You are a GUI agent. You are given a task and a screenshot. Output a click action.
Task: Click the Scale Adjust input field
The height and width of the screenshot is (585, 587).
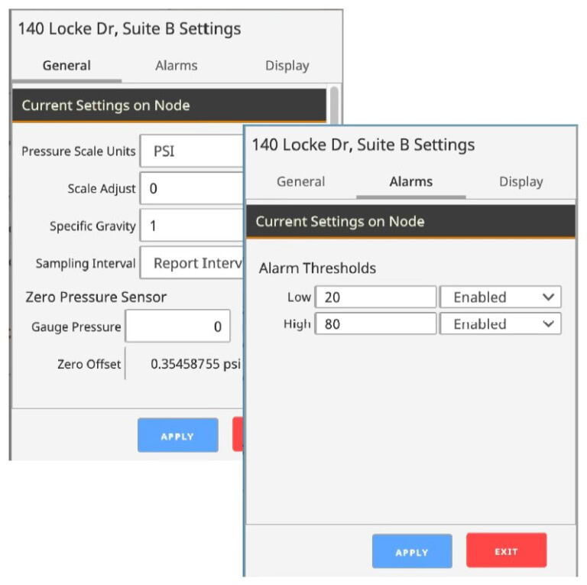191,188
